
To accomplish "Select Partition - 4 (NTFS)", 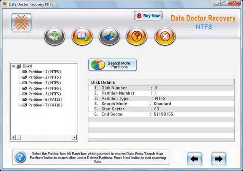I will tap(45, 89).
